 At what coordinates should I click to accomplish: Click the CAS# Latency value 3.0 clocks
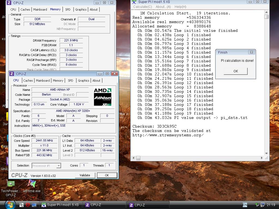click(71, 50)
